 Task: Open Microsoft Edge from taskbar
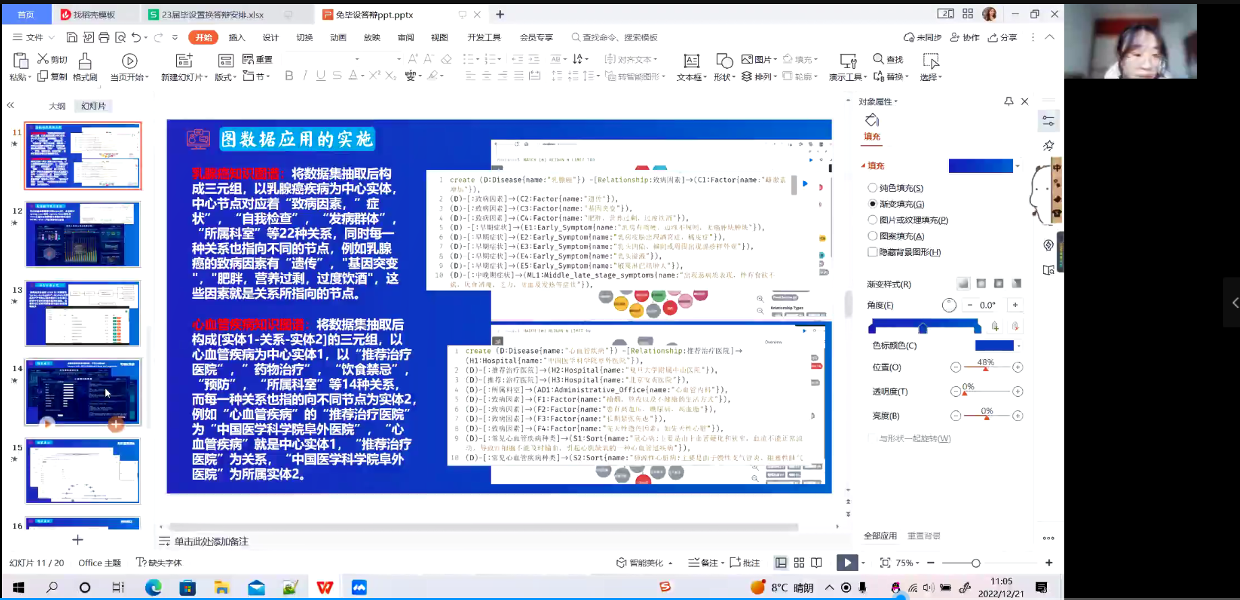(x=153, y=587)
